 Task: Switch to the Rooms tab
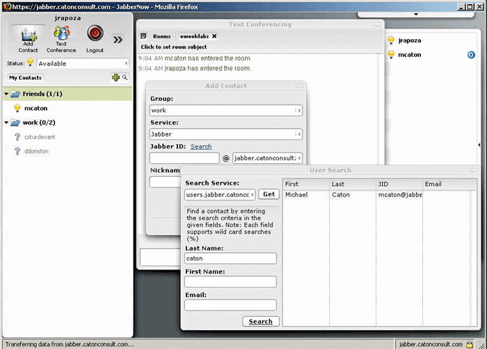click(x=161, y=36)
